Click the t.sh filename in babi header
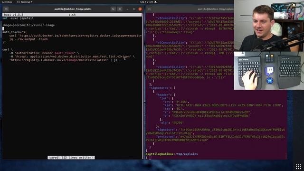The image size is (304, 171). tap(72, 15)
